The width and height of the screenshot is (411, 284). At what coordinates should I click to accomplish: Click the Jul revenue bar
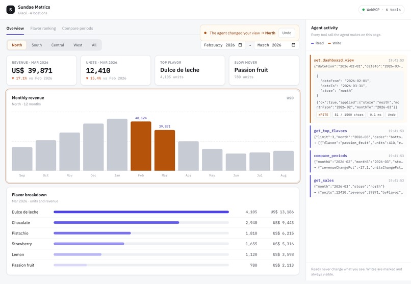coord(260,162)
